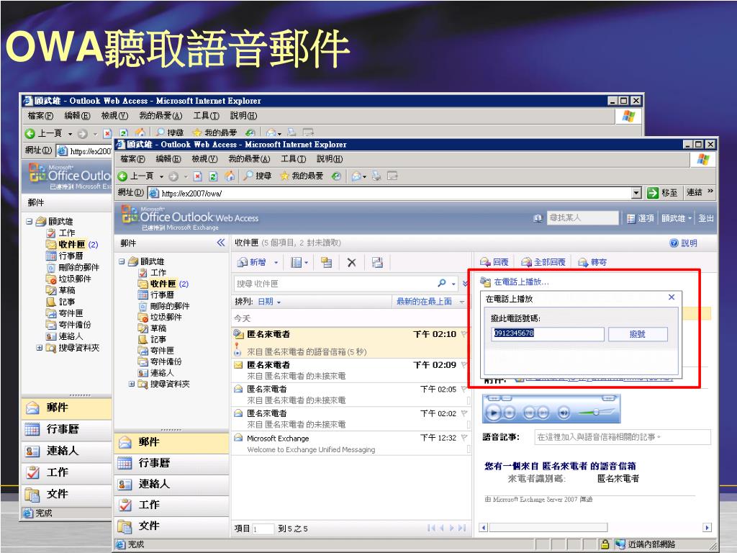Click the search magnifier in 搜尋 收件匣 box
The height and width of the screenshot is (553, 737).
pyautogui.click(x=442, y=283)
